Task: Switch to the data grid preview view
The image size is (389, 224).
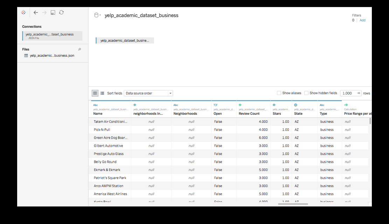Action: click(x=95, y=93)
